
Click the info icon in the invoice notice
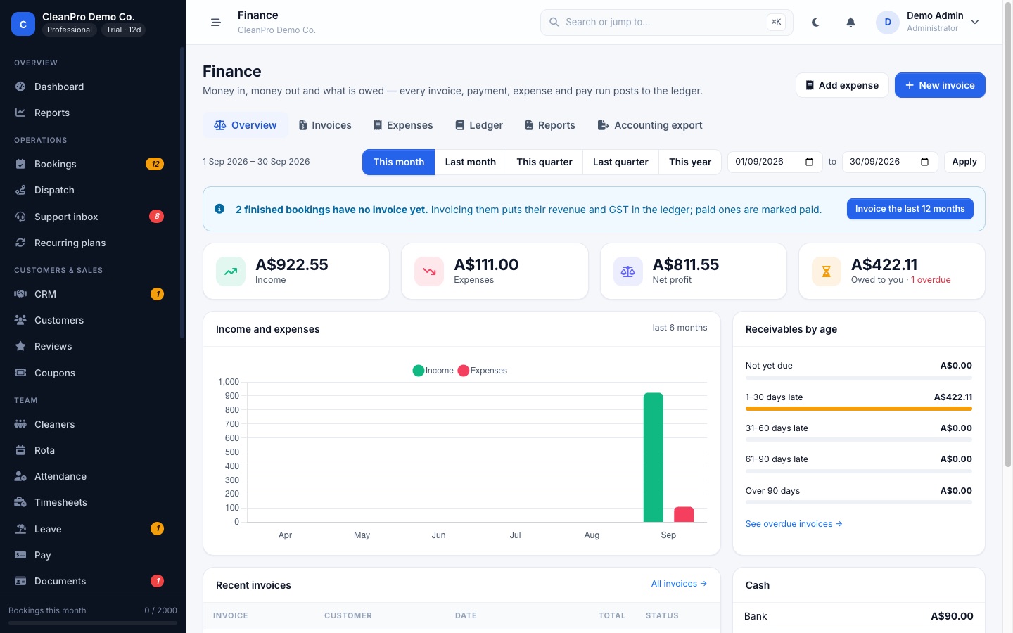(219, 209)
